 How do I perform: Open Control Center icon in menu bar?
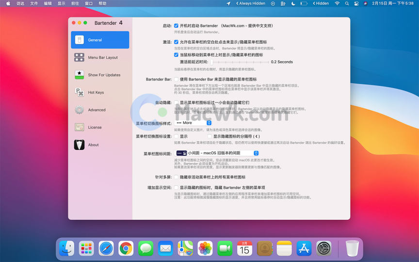pos(356,3)
